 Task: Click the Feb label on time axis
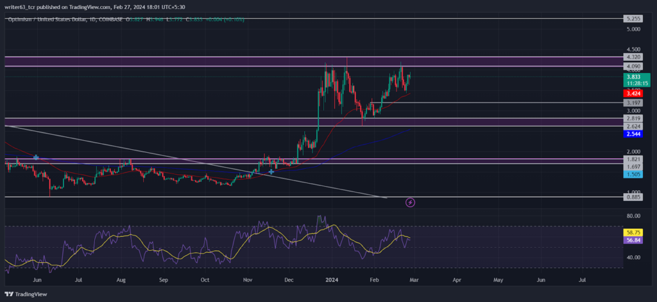375,280
